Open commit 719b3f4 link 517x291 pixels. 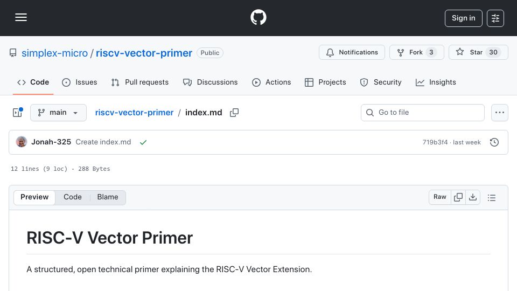pyautogui.click(x=435, y=142)
